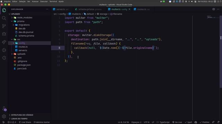Screen dimensions: 222x124
Task: Open the Arquivo menu
Action: pyautogui.click(x=7, y=1)
